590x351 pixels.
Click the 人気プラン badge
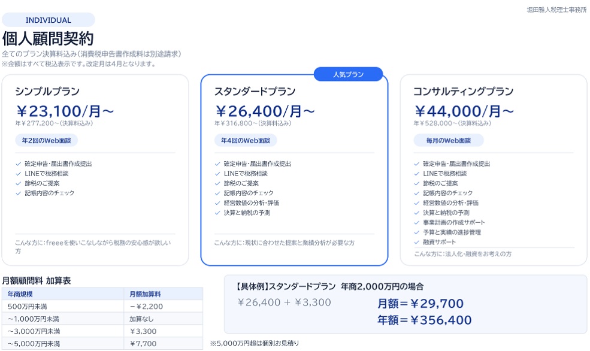tap(349, 74)
